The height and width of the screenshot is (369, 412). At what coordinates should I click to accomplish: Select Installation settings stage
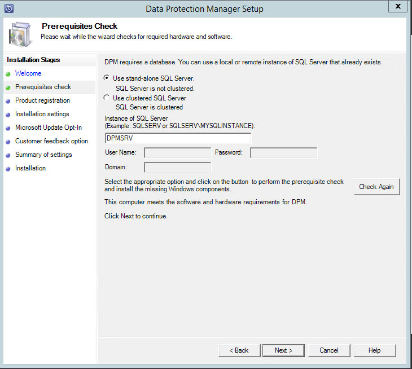pyautogui.click(x=42, y=114)
